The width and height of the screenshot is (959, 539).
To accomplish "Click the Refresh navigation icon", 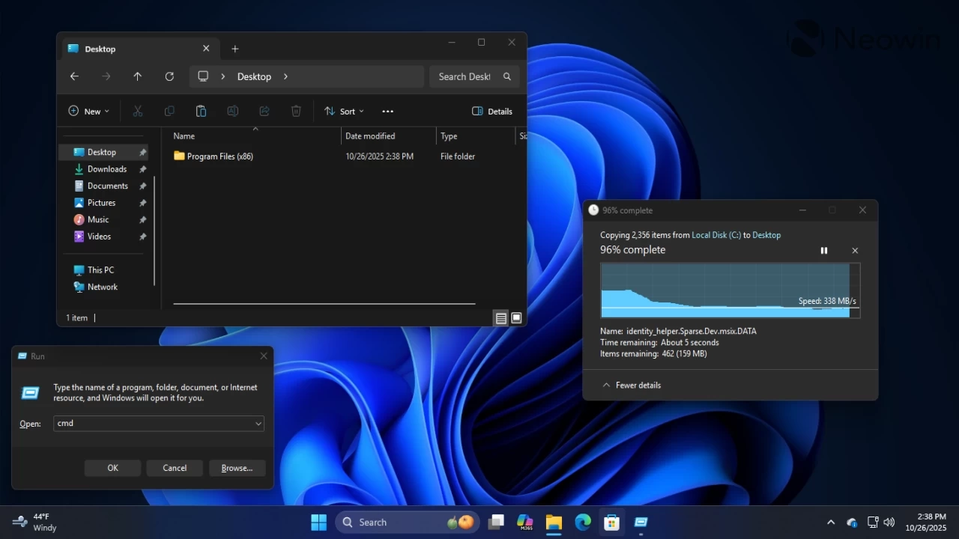I will point(169,76).
